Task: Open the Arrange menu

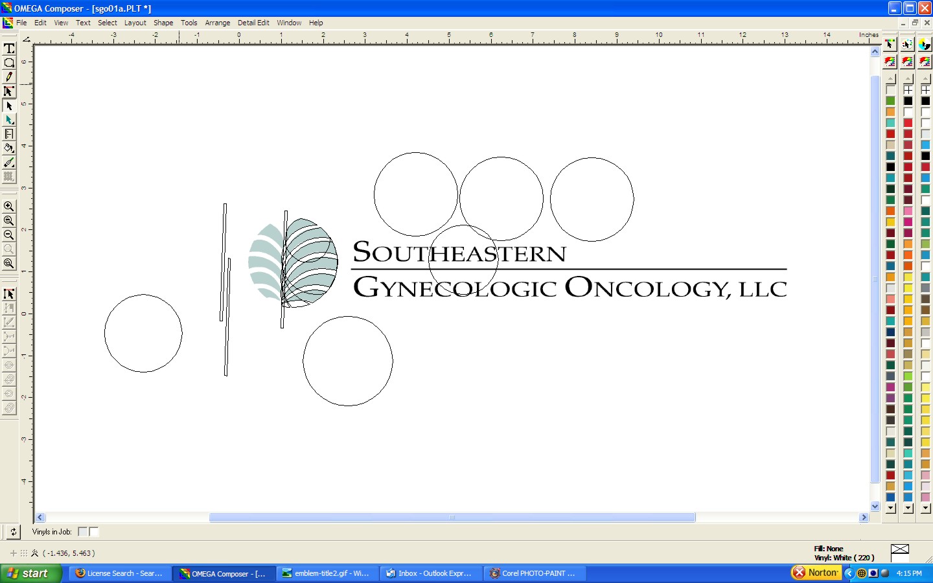Action: [218, 23]
